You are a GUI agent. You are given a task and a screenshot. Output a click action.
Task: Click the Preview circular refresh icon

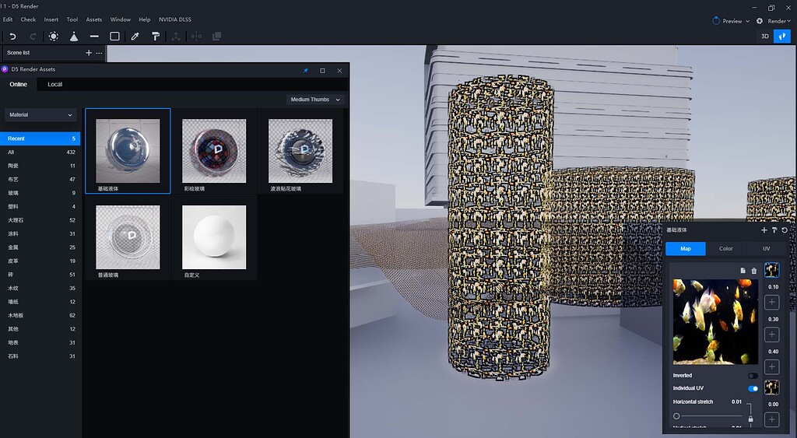[716, 21]
